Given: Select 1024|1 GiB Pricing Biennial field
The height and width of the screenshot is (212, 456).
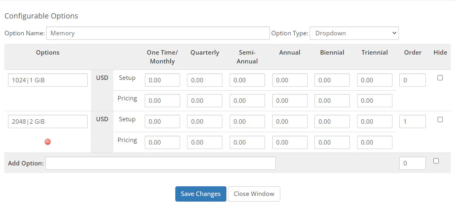Looking at the screenshot, I should (x=332, y=101).
